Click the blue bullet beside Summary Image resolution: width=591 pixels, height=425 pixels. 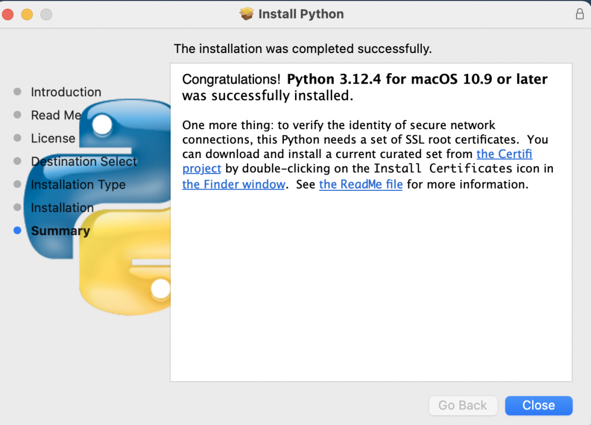click(17, 231)
